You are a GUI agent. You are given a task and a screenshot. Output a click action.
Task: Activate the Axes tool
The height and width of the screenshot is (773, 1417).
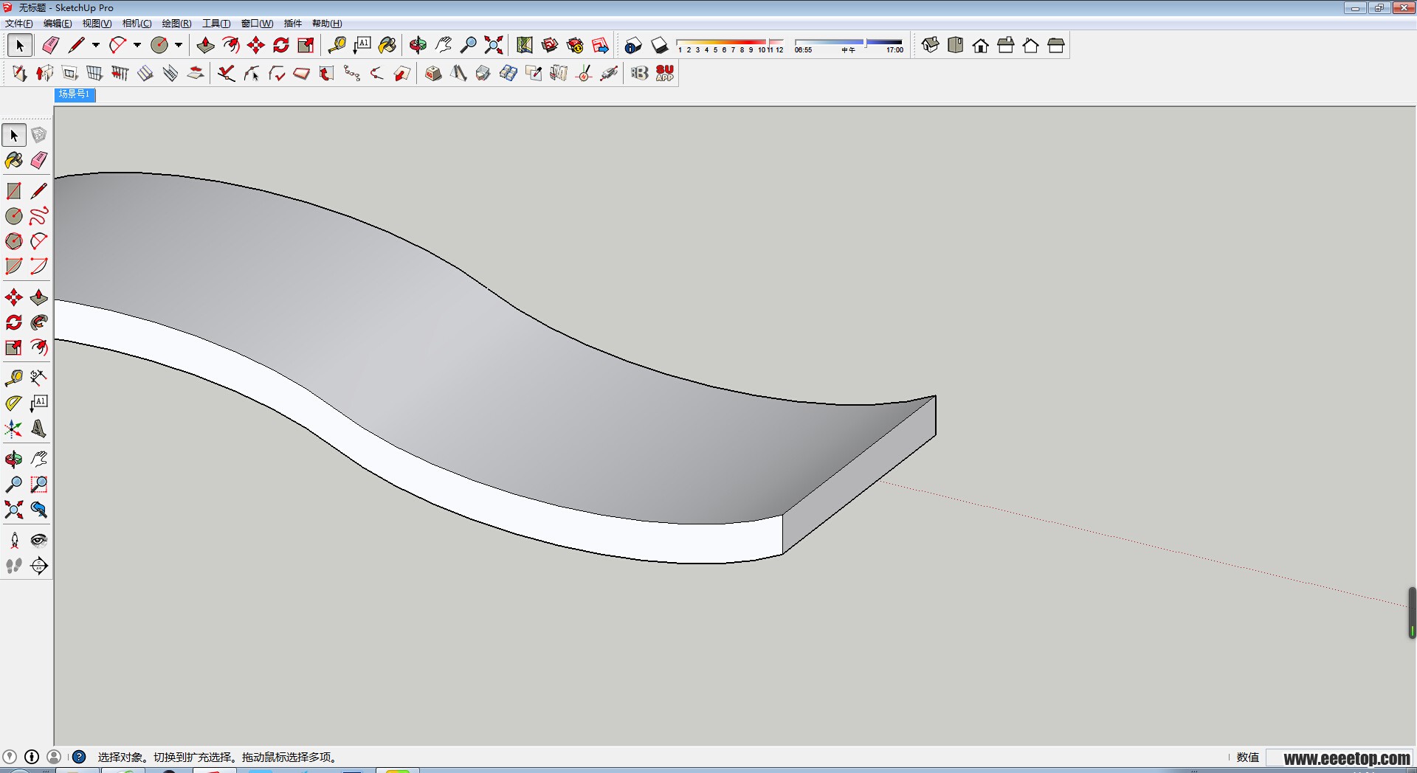click(x=14, y=429)
